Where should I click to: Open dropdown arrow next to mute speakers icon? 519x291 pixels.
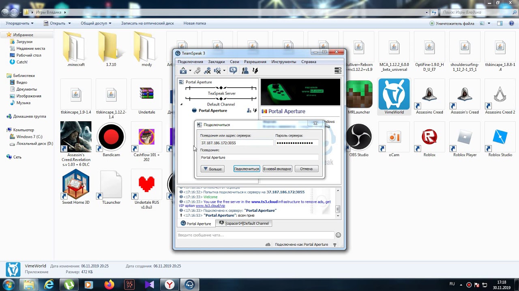pos(224,71)
